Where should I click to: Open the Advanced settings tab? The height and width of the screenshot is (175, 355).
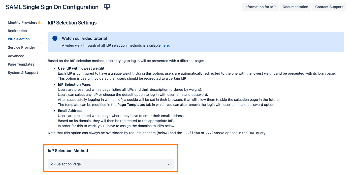(16, 56)
